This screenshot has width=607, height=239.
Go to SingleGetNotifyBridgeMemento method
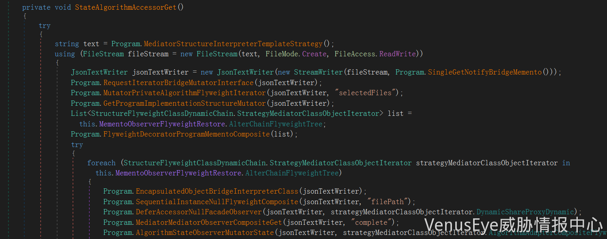point(484,72)
